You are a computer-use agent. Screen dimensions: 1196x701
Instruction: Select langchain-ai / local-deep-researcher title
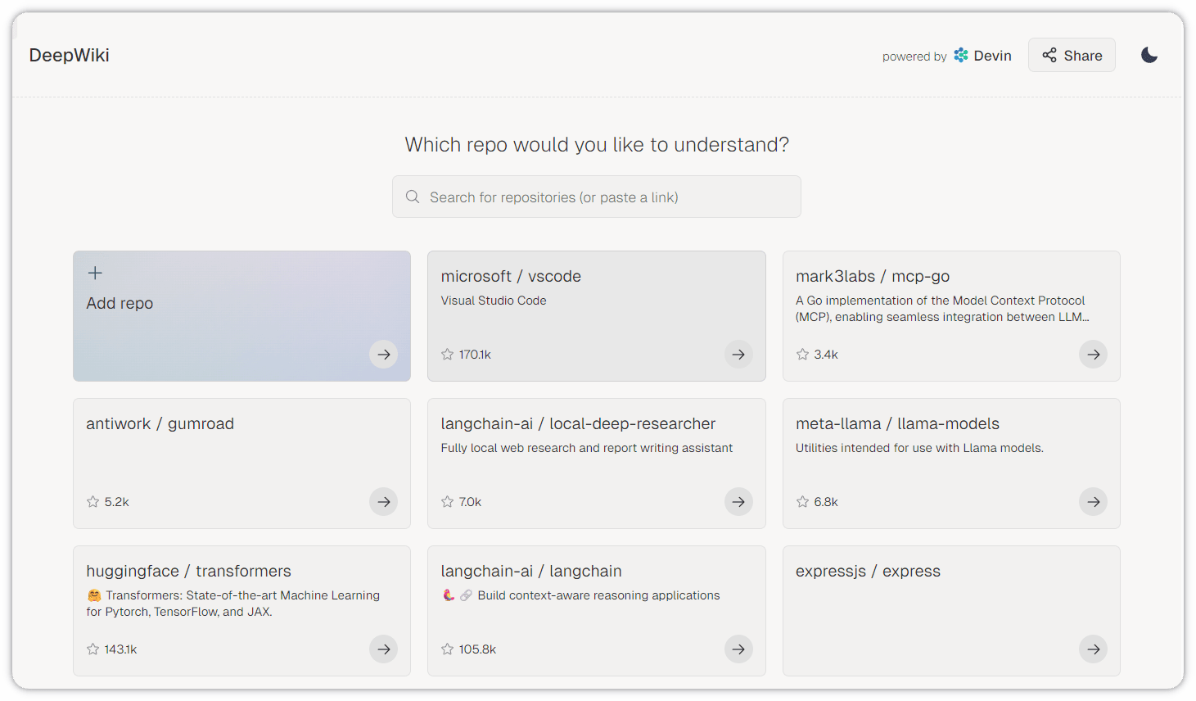point(578,423)
